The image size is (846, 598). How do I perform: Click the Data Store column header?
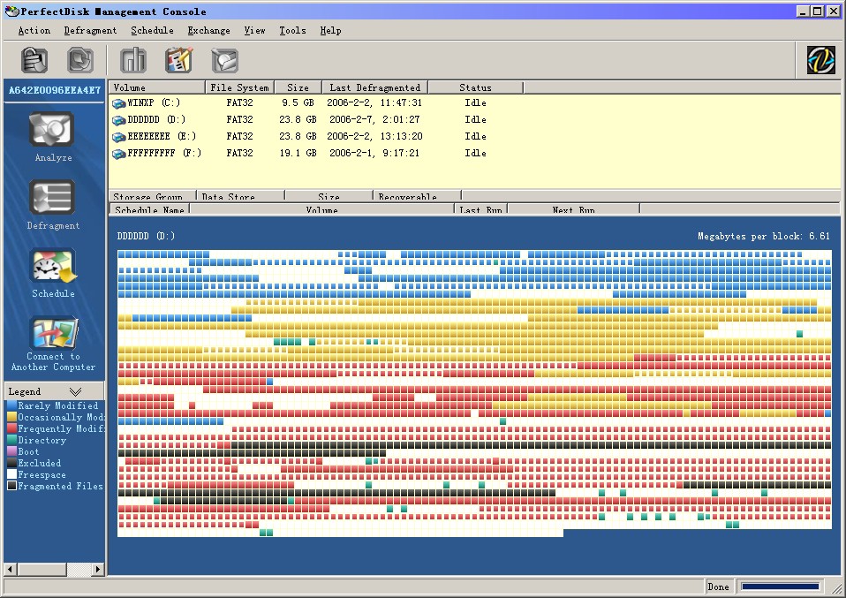[240, 196]
